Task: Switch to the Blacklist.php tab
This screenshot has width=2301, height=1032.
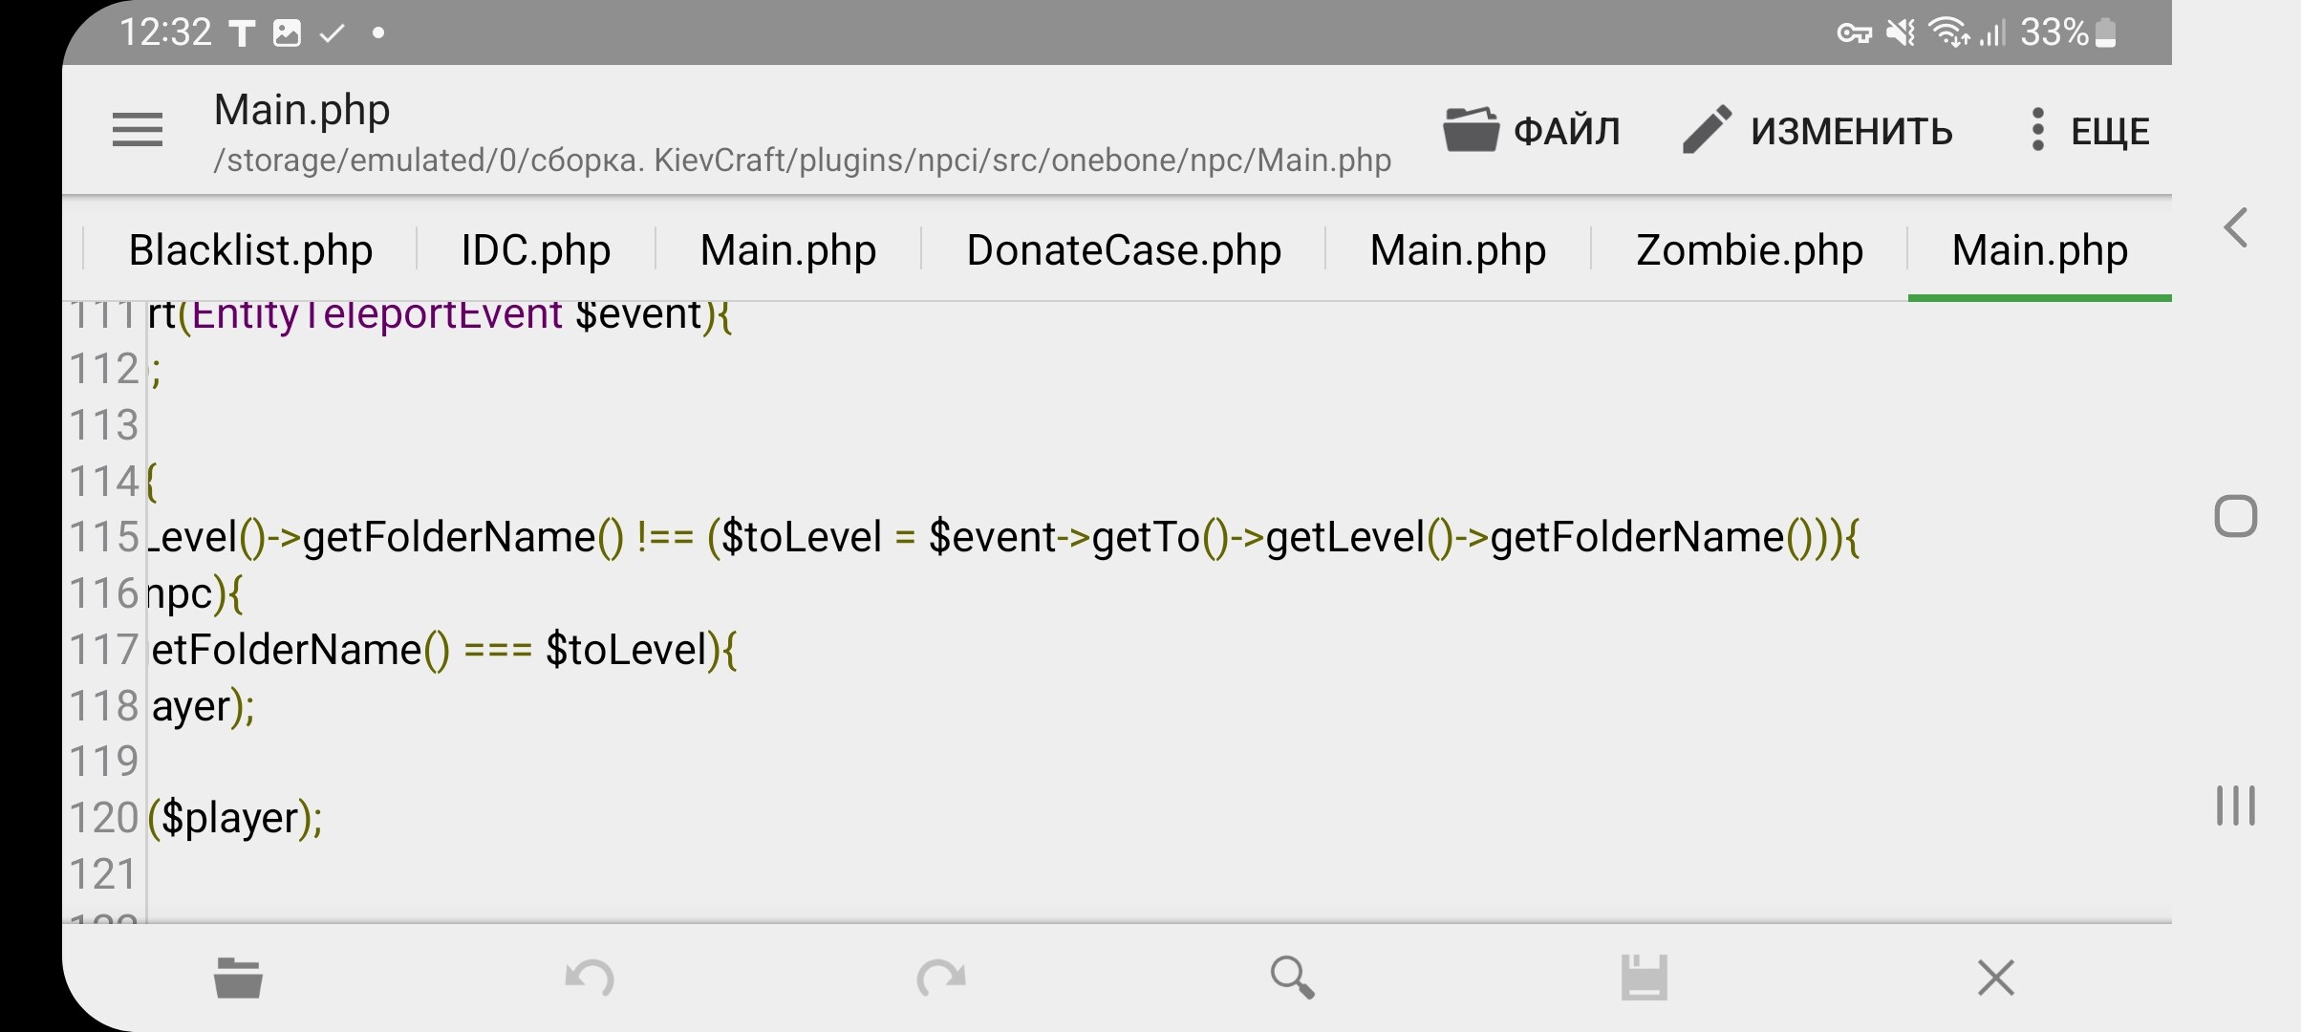Action: pyautogui.click(x=250, y=250)
